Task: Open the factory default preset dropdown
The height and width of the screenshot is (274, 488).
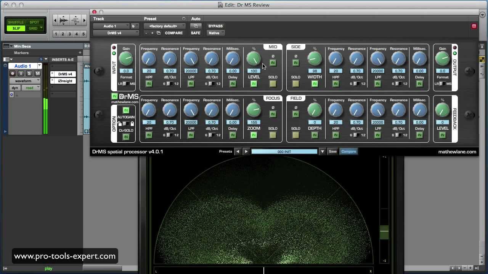Action: click(165, 26)
